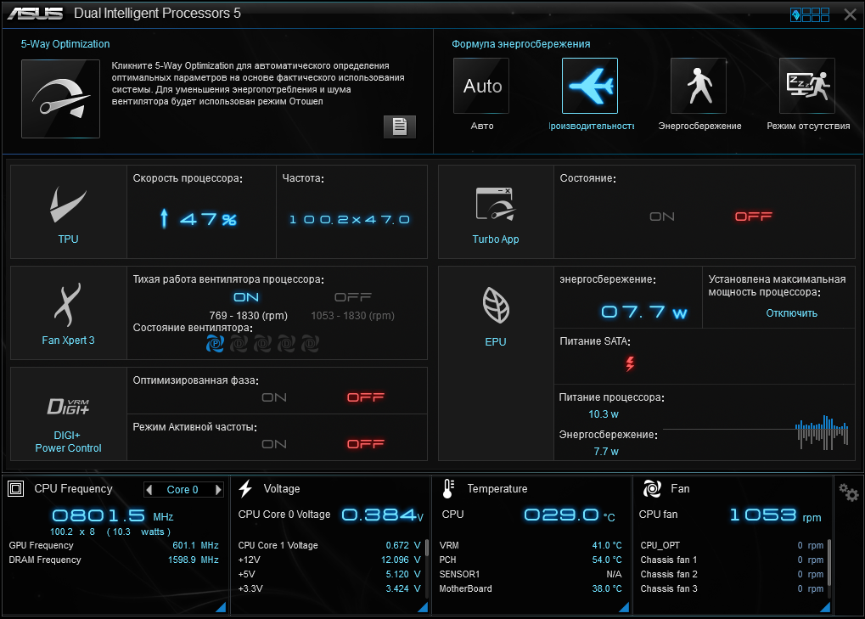Select the airplane performance power mode
The width and height of the screenshot is (865, 619).
click(590, 86)
